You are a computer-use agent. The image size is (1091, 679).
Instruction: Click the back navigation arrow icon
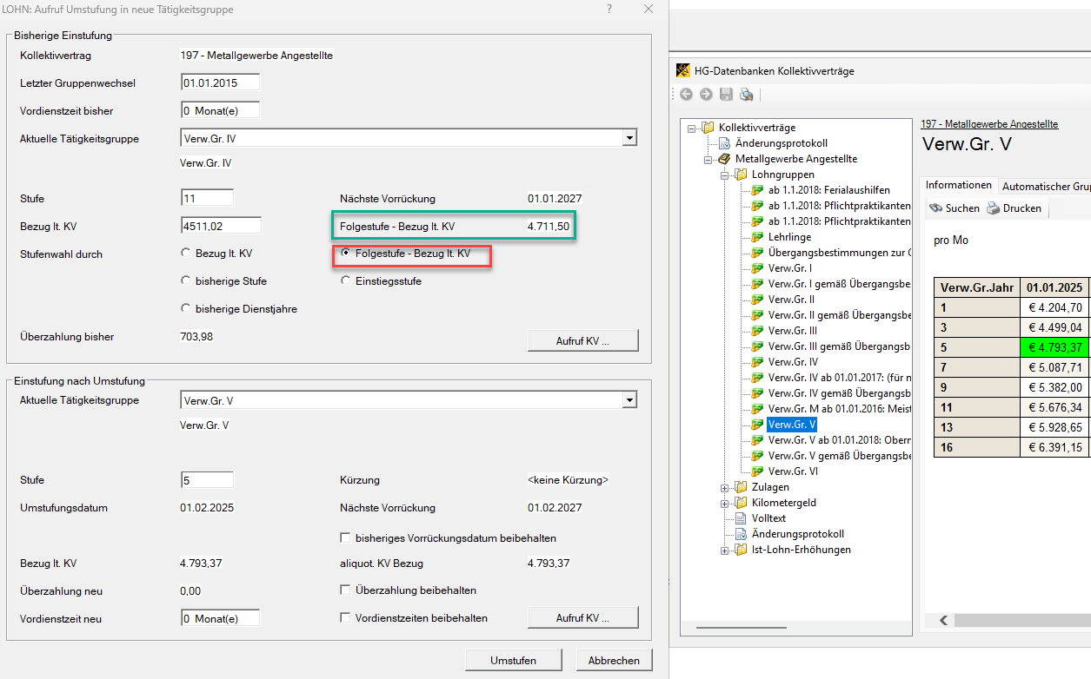coord(686,95)
